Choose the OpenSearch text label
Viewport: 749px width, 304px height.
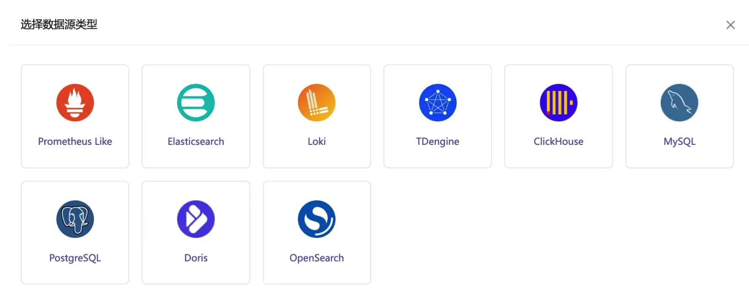317,258
